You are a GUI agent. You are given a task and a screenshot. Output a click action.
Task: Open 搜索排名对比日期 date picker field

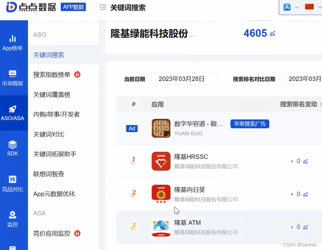coord(302,79)
